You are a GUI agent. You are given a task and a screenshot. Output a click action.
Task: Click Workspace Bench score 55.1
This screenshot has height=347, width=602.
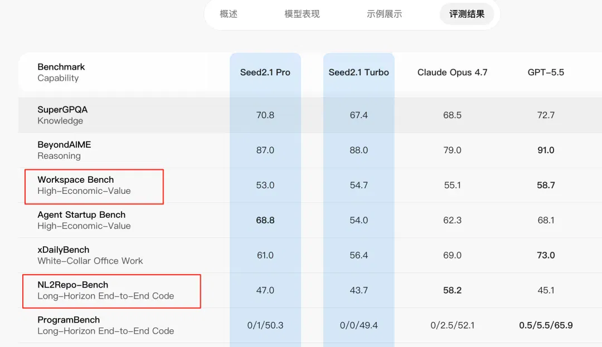(x=452, y=185)
